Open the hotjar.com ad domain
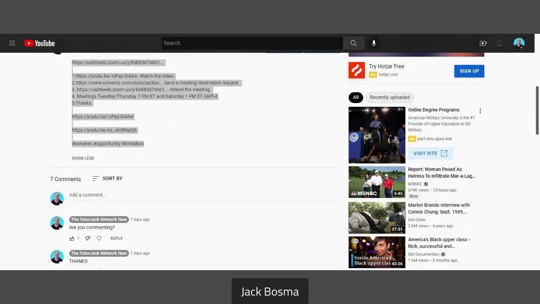This screenshot has width=540, height=304. (388, 75)
